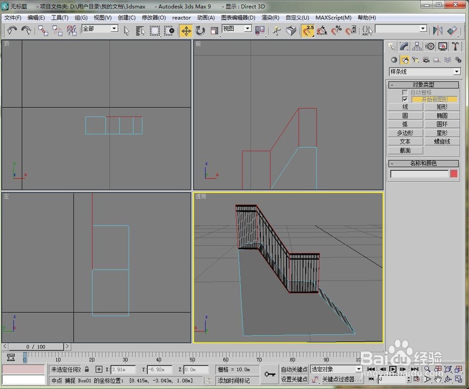Select the Space Warps category icon
The height and width of the screenshot is (389, 469).
coord(447,60)
